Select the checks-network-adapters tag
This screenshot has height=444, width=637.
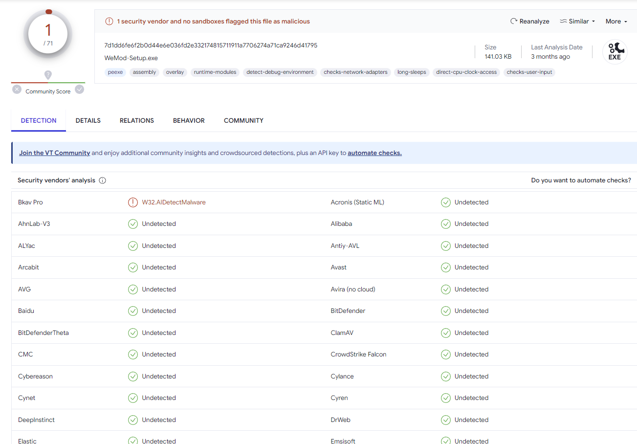click(x=355, y=72)
